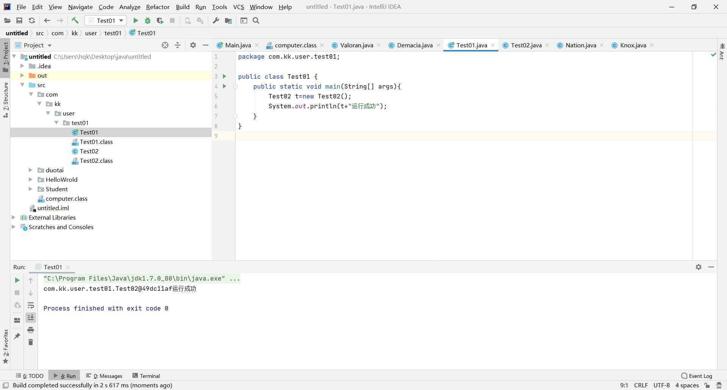The height and width of the screenshot is (390, 727).
Task: Start debugging with the bug icon
Action: coord(148,20)
